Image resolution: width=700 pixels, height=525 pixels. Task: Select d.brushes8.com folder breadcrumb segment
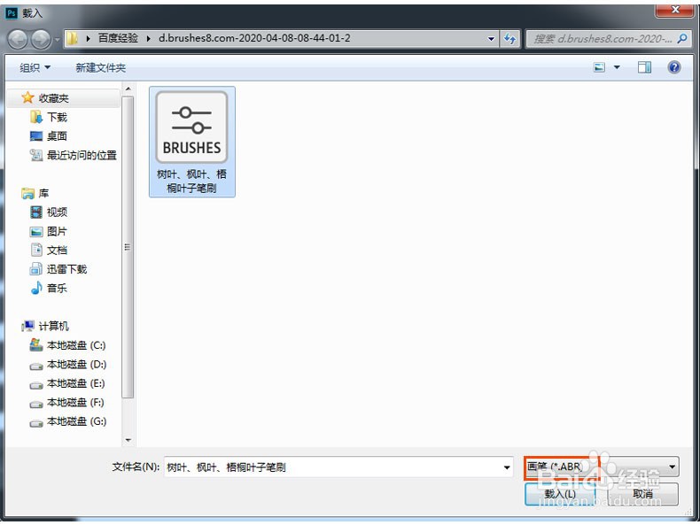254,38
